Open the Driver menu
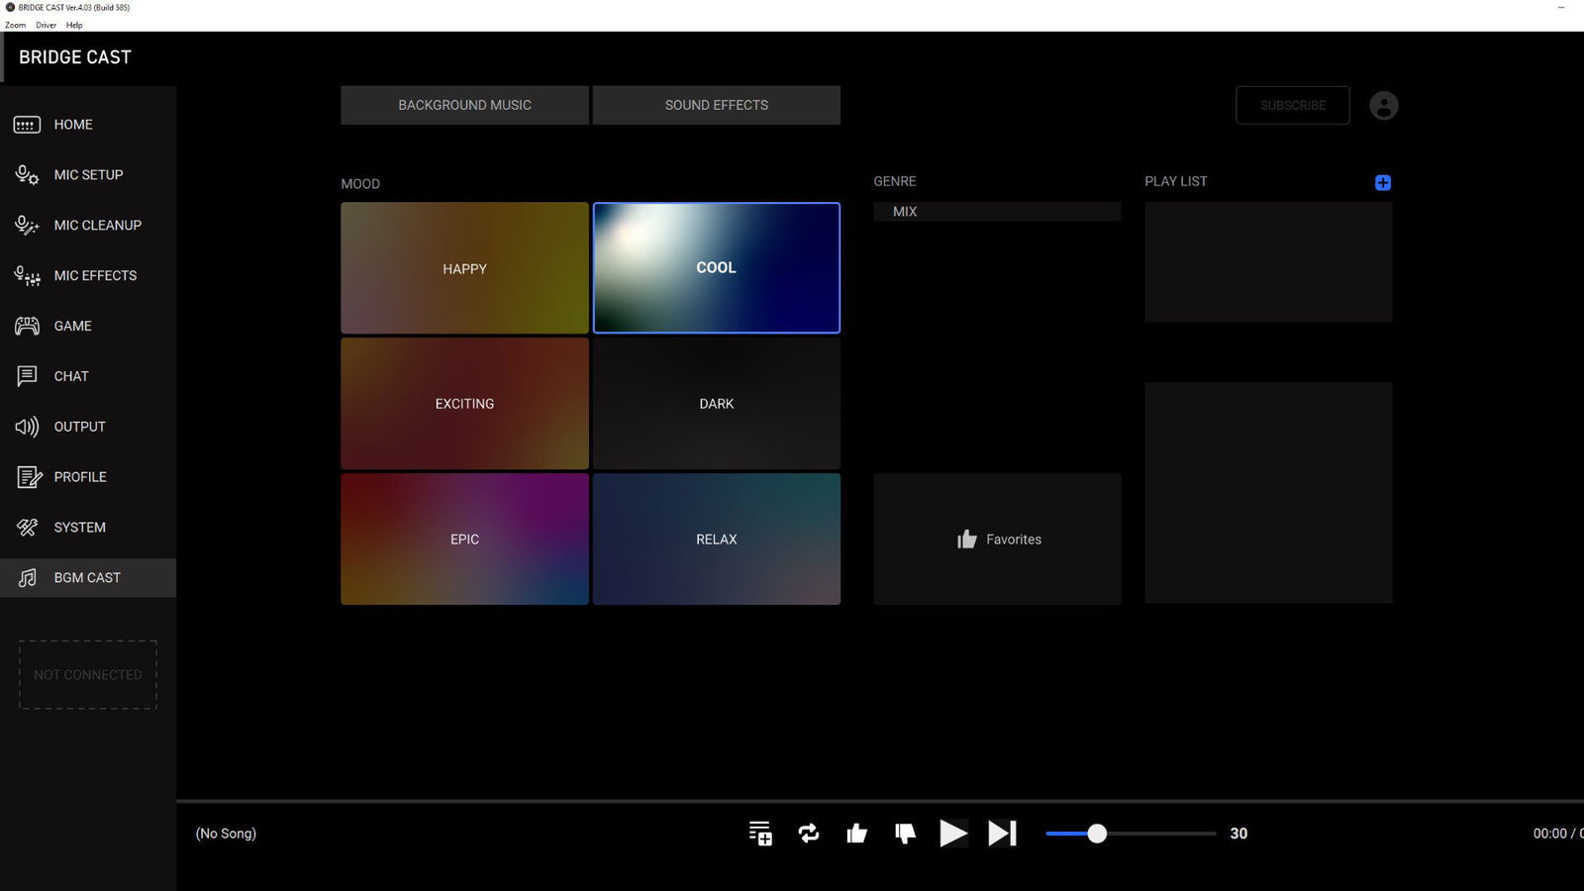The image size is (1584, 891). (x=46, y=25)
